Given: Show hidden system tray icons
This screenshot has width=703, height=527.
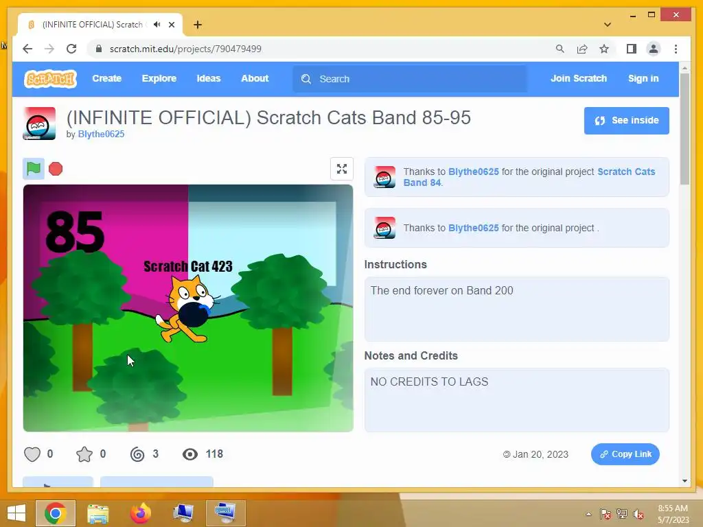Looking at the screenshot, I should click(588, 514).
